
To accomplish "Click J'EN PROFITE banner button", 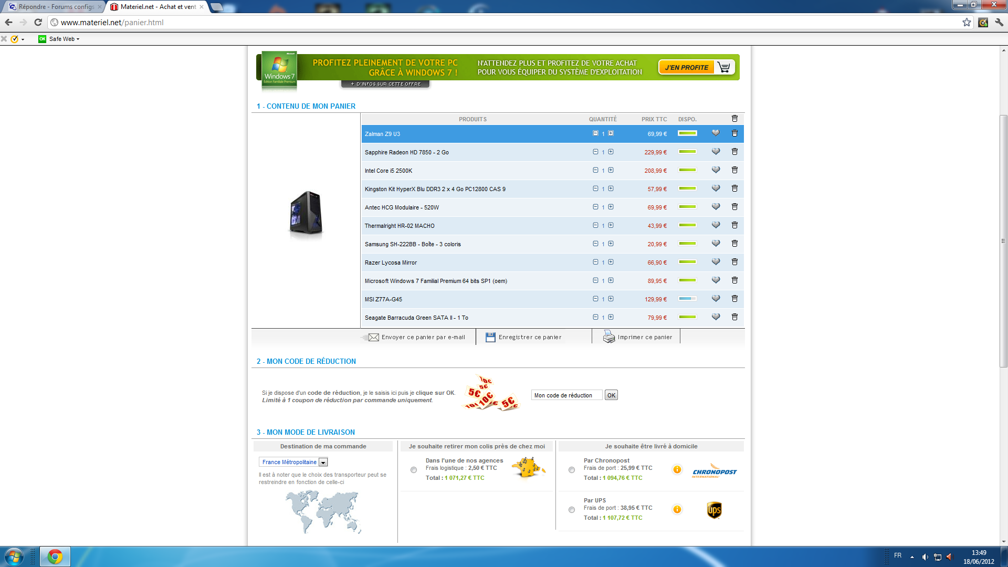I will pos(687,67).
